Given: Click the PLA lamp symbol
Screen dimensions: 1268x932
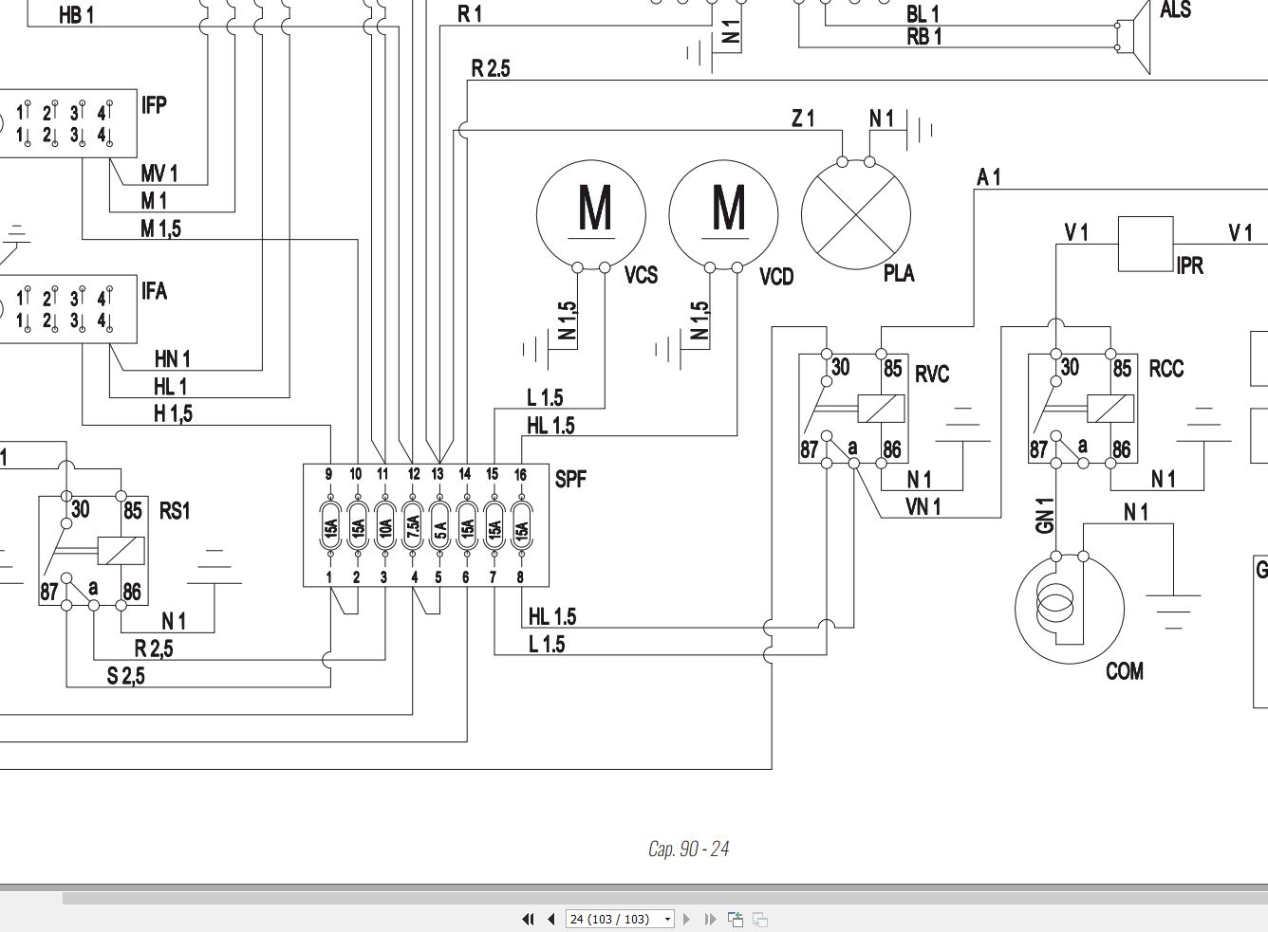Looking at the screenshot, I should [x=856, y=212].
